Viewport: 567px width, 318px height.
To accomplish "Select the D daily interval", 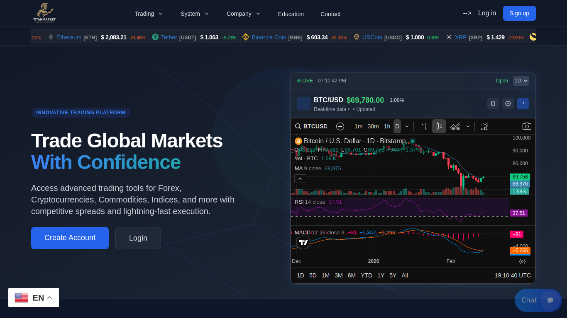I will [x=397, y=126].
